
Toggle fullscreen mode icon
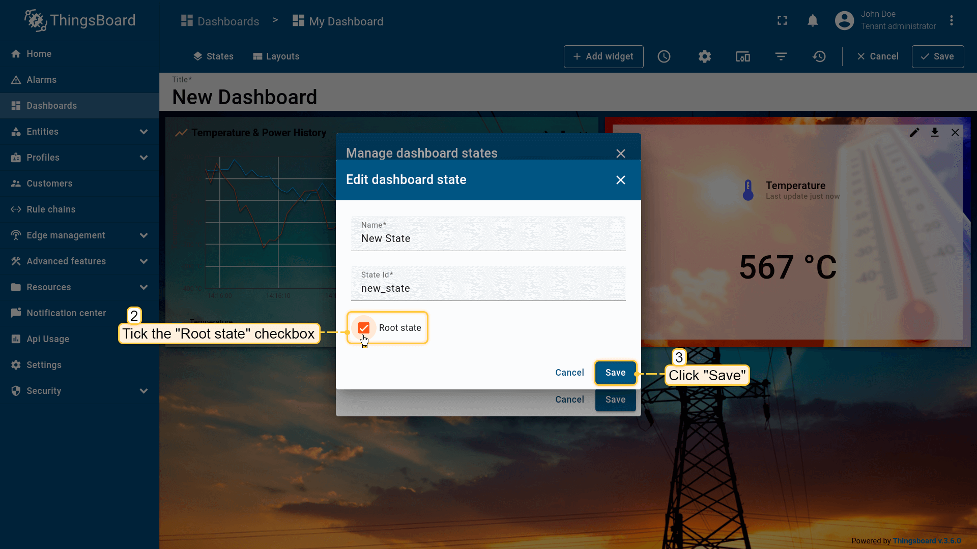782,21
